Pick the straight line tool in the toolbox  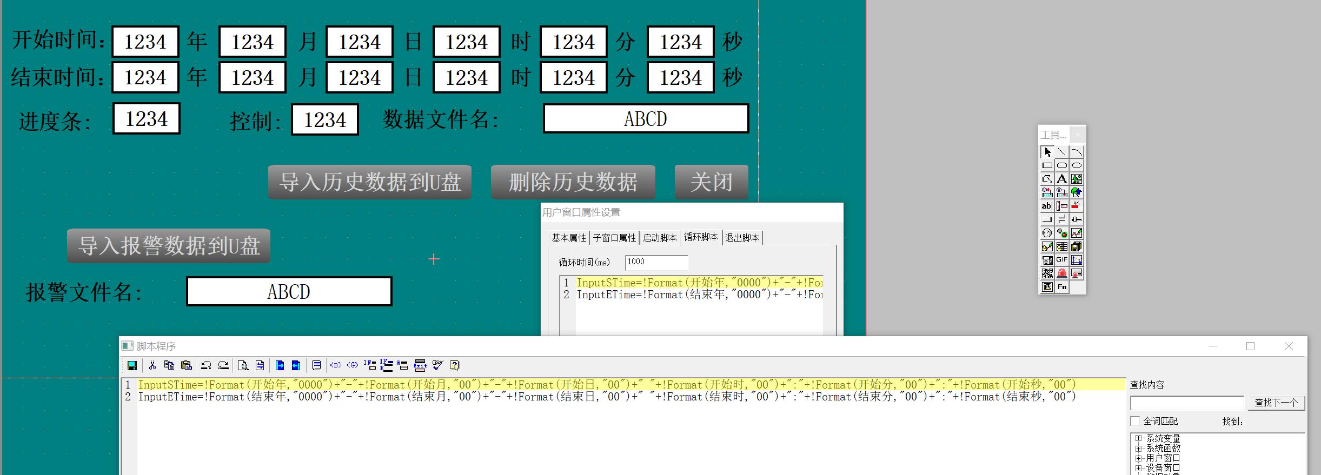1062,152
